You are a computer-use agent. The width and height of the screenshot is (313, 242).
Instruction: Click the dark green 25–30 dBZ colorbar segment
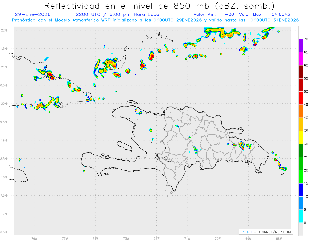click(301, 150)
